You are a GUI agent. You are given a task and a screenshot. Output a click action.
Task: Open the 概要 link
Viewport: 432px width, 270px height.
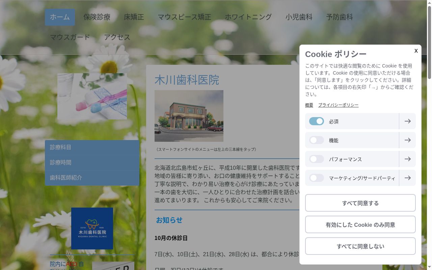[309, 105]
